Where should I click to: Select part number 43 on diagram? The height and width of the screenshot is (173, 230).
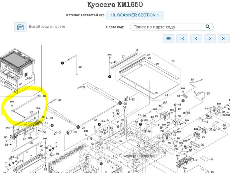(152, 117)
